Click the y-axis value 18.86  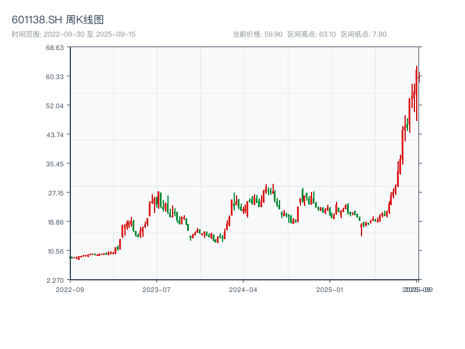pos(56,222)
